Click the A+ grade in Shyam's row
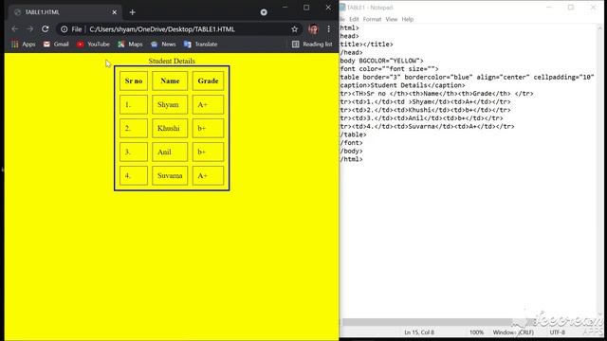Screen dimensions: 607x341 [x=208, y=105]
